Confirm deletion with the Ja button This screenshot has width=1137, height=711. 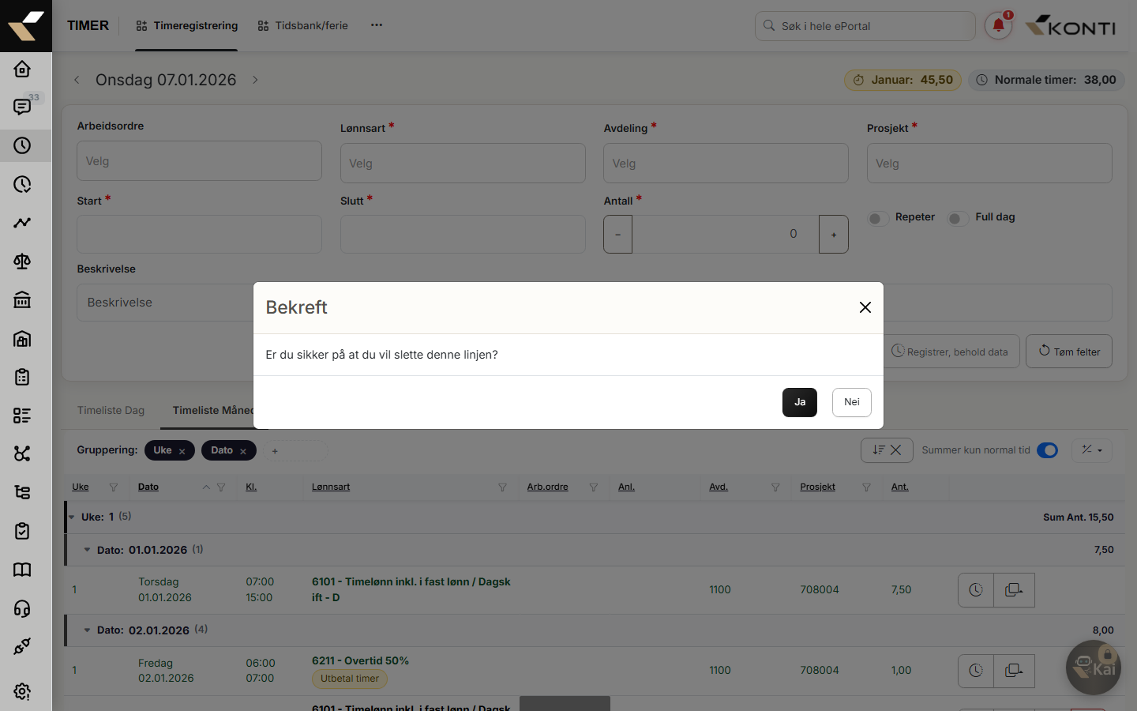click(799, 402)
